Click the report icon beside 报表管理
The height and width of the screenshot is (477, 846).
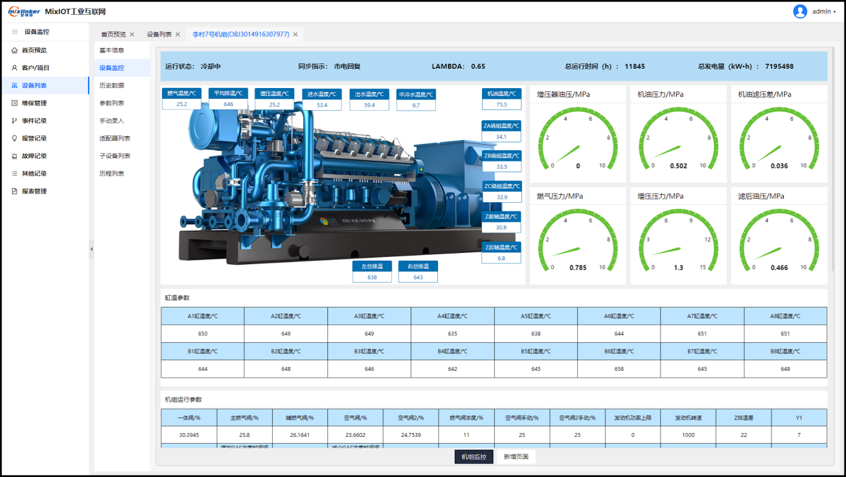[x=15, y=191]
